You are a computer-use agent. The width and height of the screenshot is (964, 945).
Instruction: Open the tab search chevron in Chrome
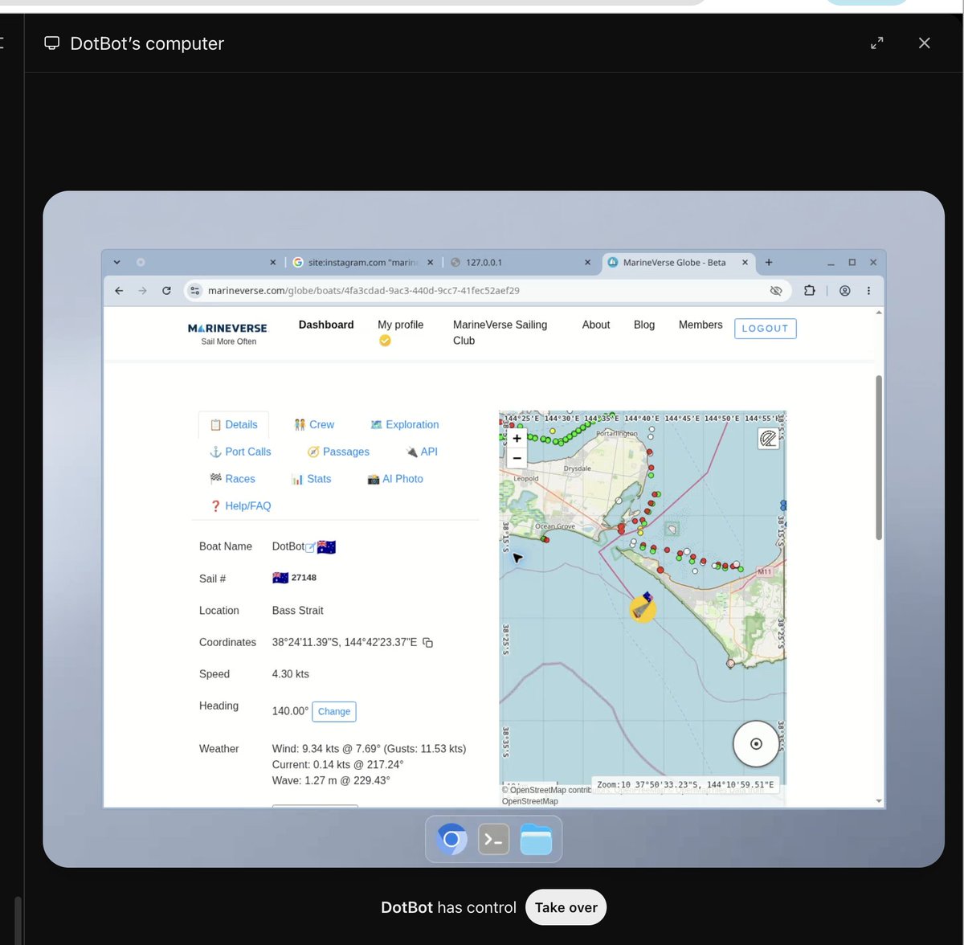(117, 263)
